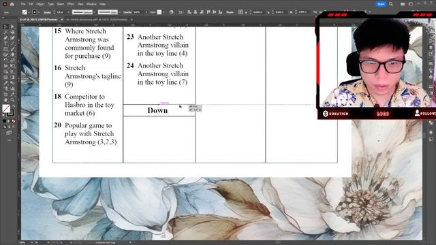Select the Lasso tool
The width and height of the screenshot is (436, 245).
pos(12,32)
